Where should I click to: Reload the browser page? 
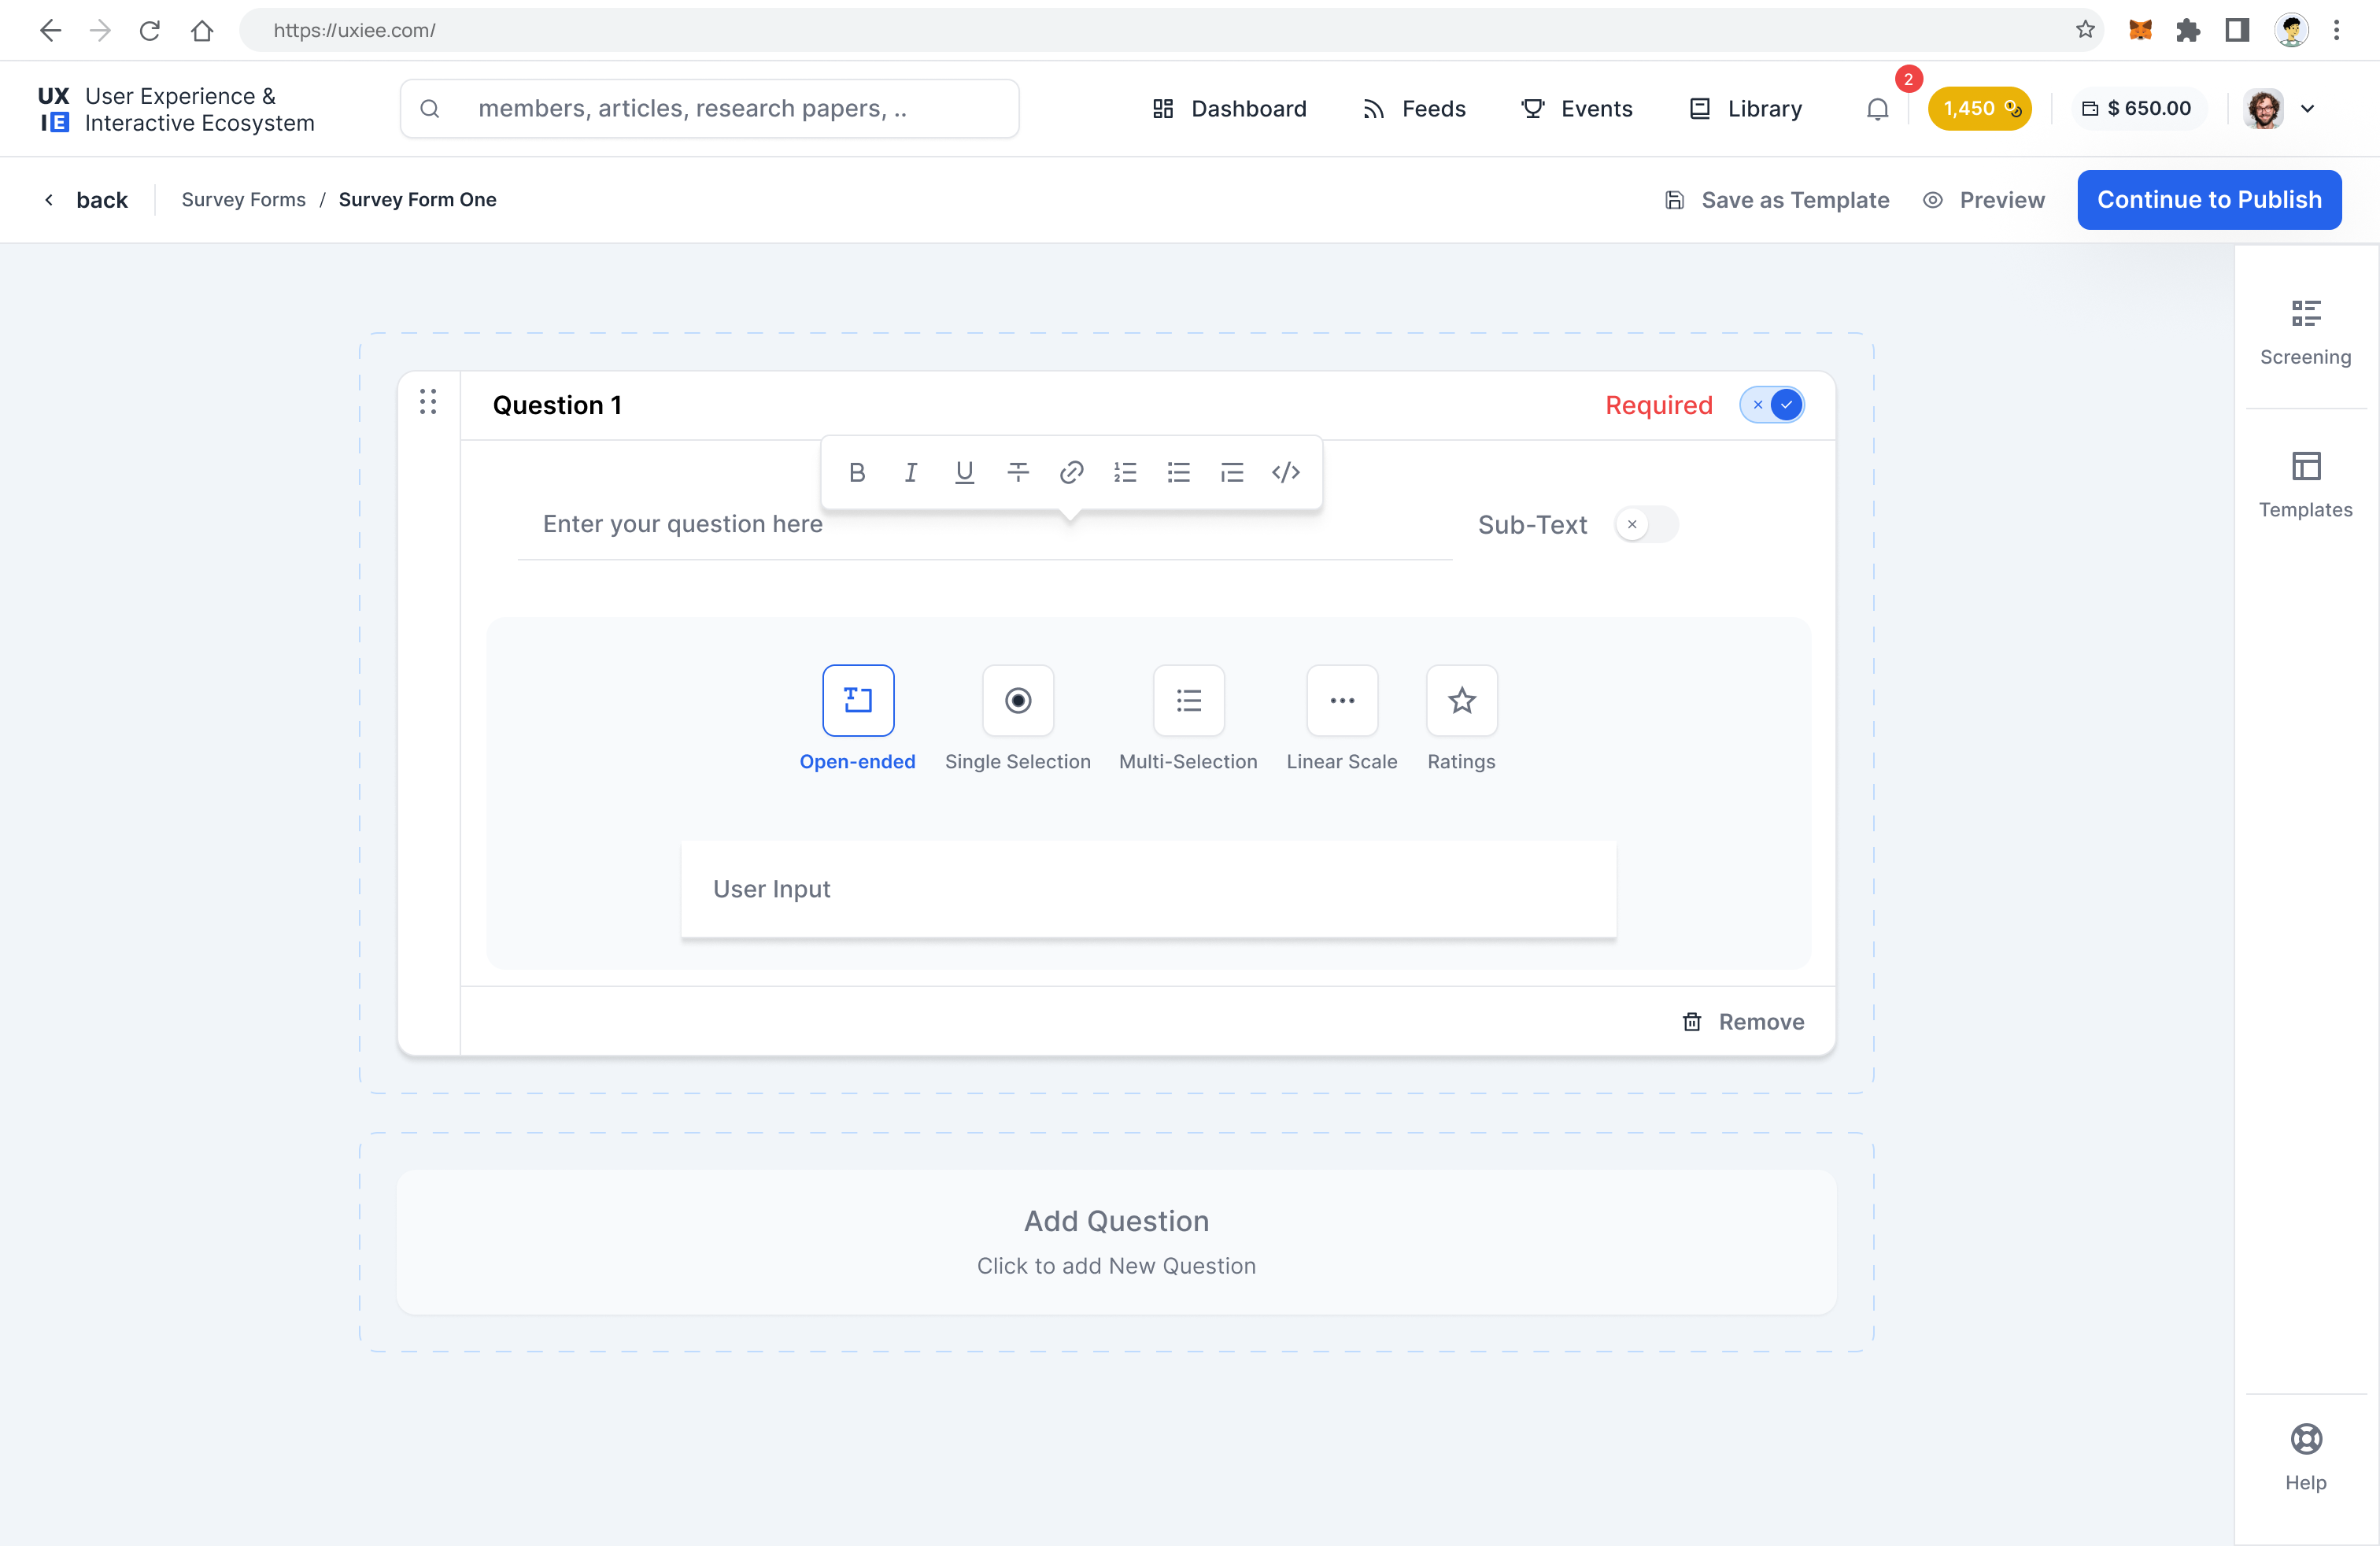pos(150,30)
